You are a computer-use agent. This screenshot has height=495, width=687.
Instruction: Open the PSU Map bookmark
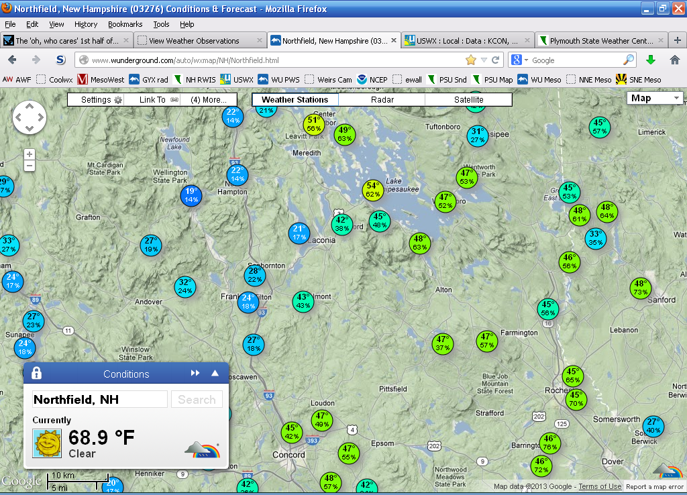point(492,80)
